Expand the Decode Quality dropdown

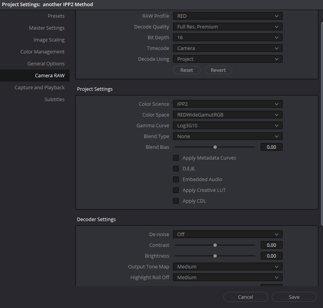click(228, 27)
